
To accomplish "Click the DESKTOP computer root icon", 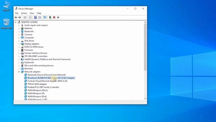I will pos(19,22).
